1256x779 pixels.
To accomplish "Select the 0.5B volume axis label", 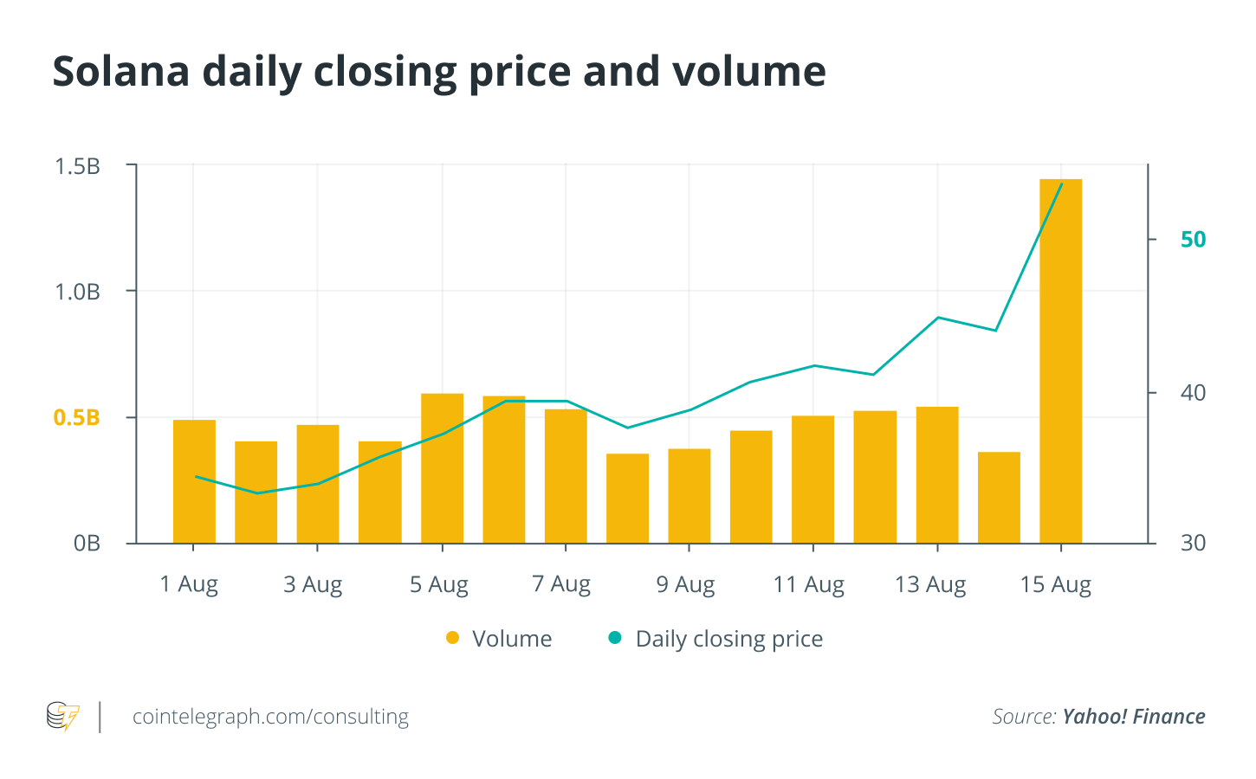I will coord(77,417).
